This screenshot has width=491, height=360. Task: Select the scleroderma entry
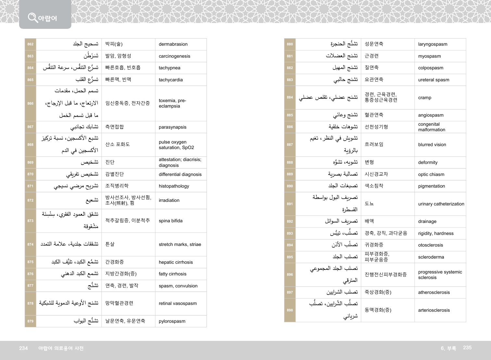coord(431,257)
